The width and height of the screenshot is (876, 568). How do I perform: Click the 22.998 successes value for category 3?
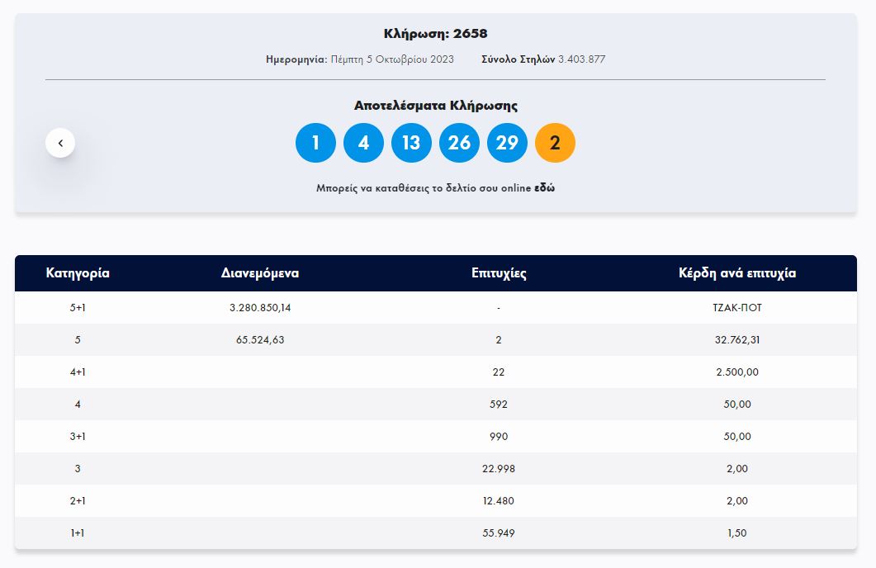497,468
